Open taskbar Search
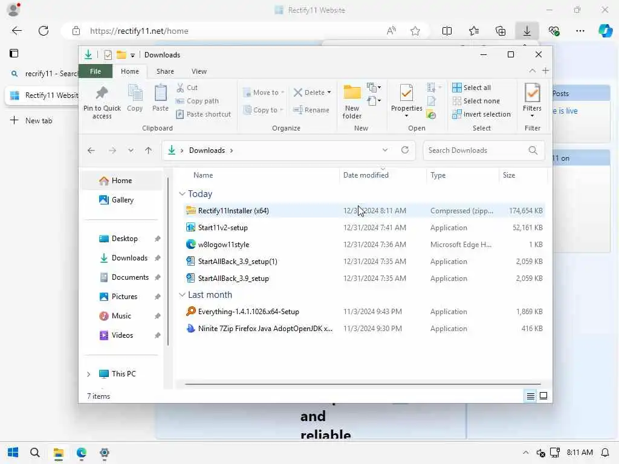The image size is (619, 464). 34,453
